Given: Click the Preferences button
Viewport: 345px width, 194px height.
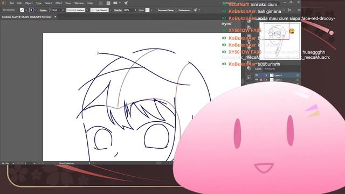Looking at the screenshot, I should 184,10.
